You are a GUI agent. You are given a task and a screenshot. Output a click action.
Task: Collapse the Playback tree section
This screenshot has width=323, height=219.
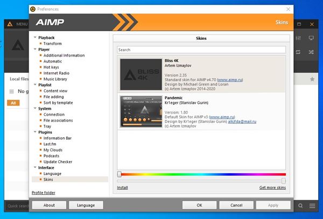coord(35,37)
